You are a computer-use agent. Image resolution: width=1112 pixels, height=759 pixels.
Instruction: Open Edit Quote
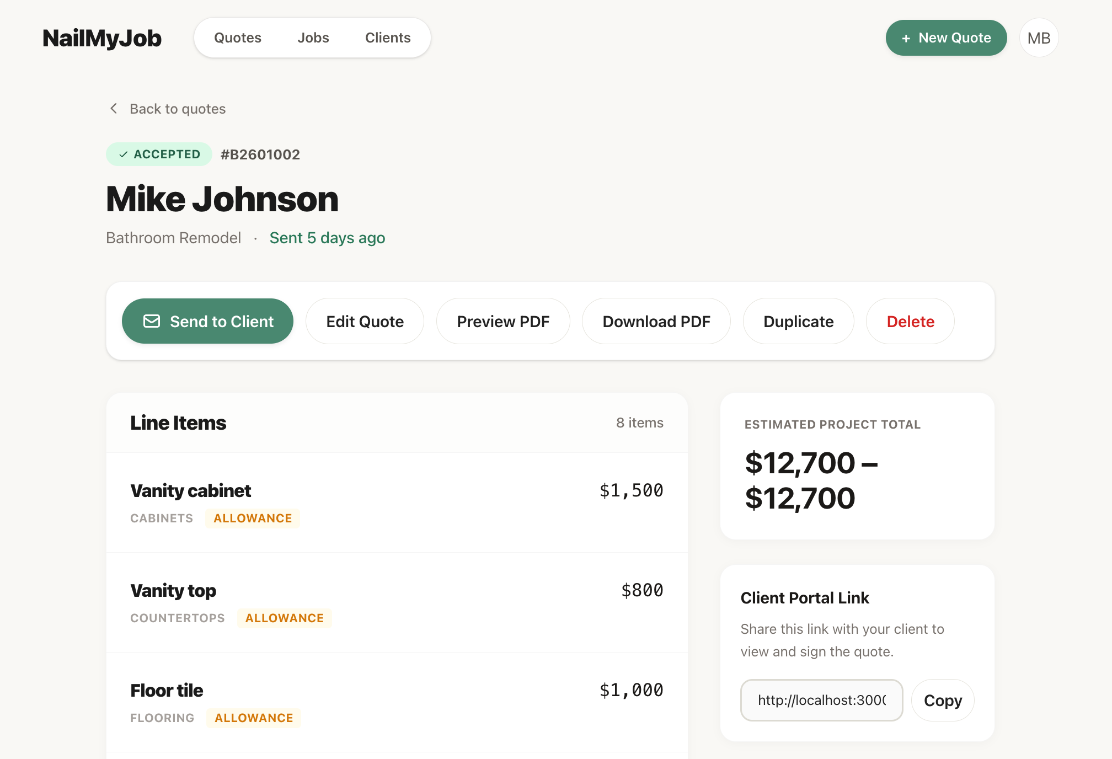click(365, 321)
